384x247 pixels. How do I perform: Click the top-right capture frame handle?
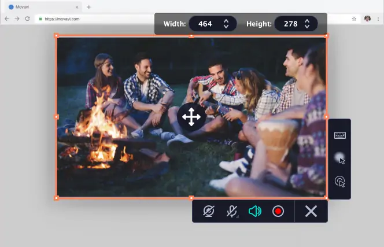coord(326,36)
